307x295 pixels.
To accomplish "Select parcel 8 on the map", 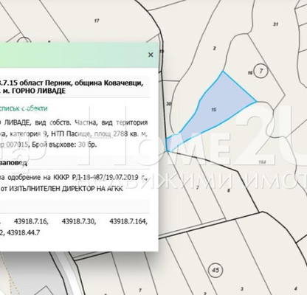I will (x=229, y=190).
